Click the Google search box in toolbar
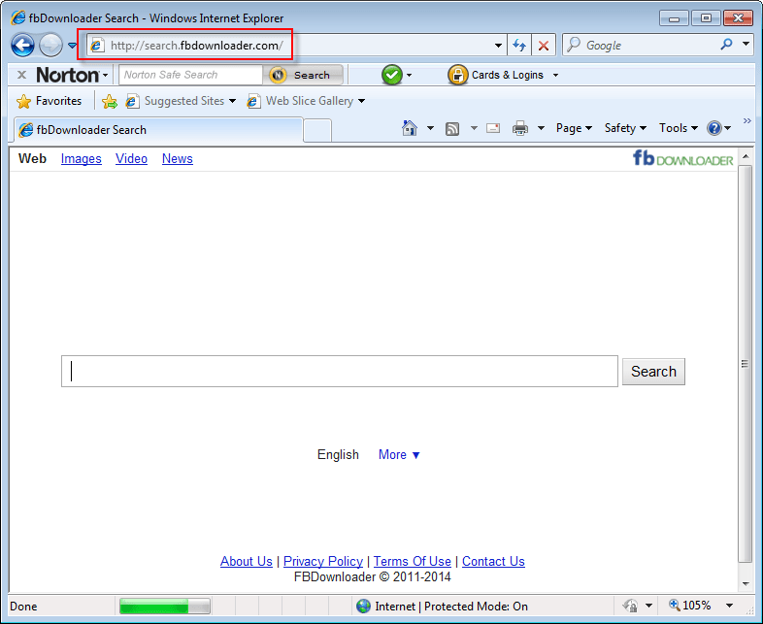The width and height of the screenshot is (763, 624). click(640, 46)
